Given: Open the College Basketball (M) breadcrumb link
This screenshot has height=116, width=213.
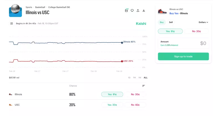Looking at the screenshot, I should click(x=59, y=7).
